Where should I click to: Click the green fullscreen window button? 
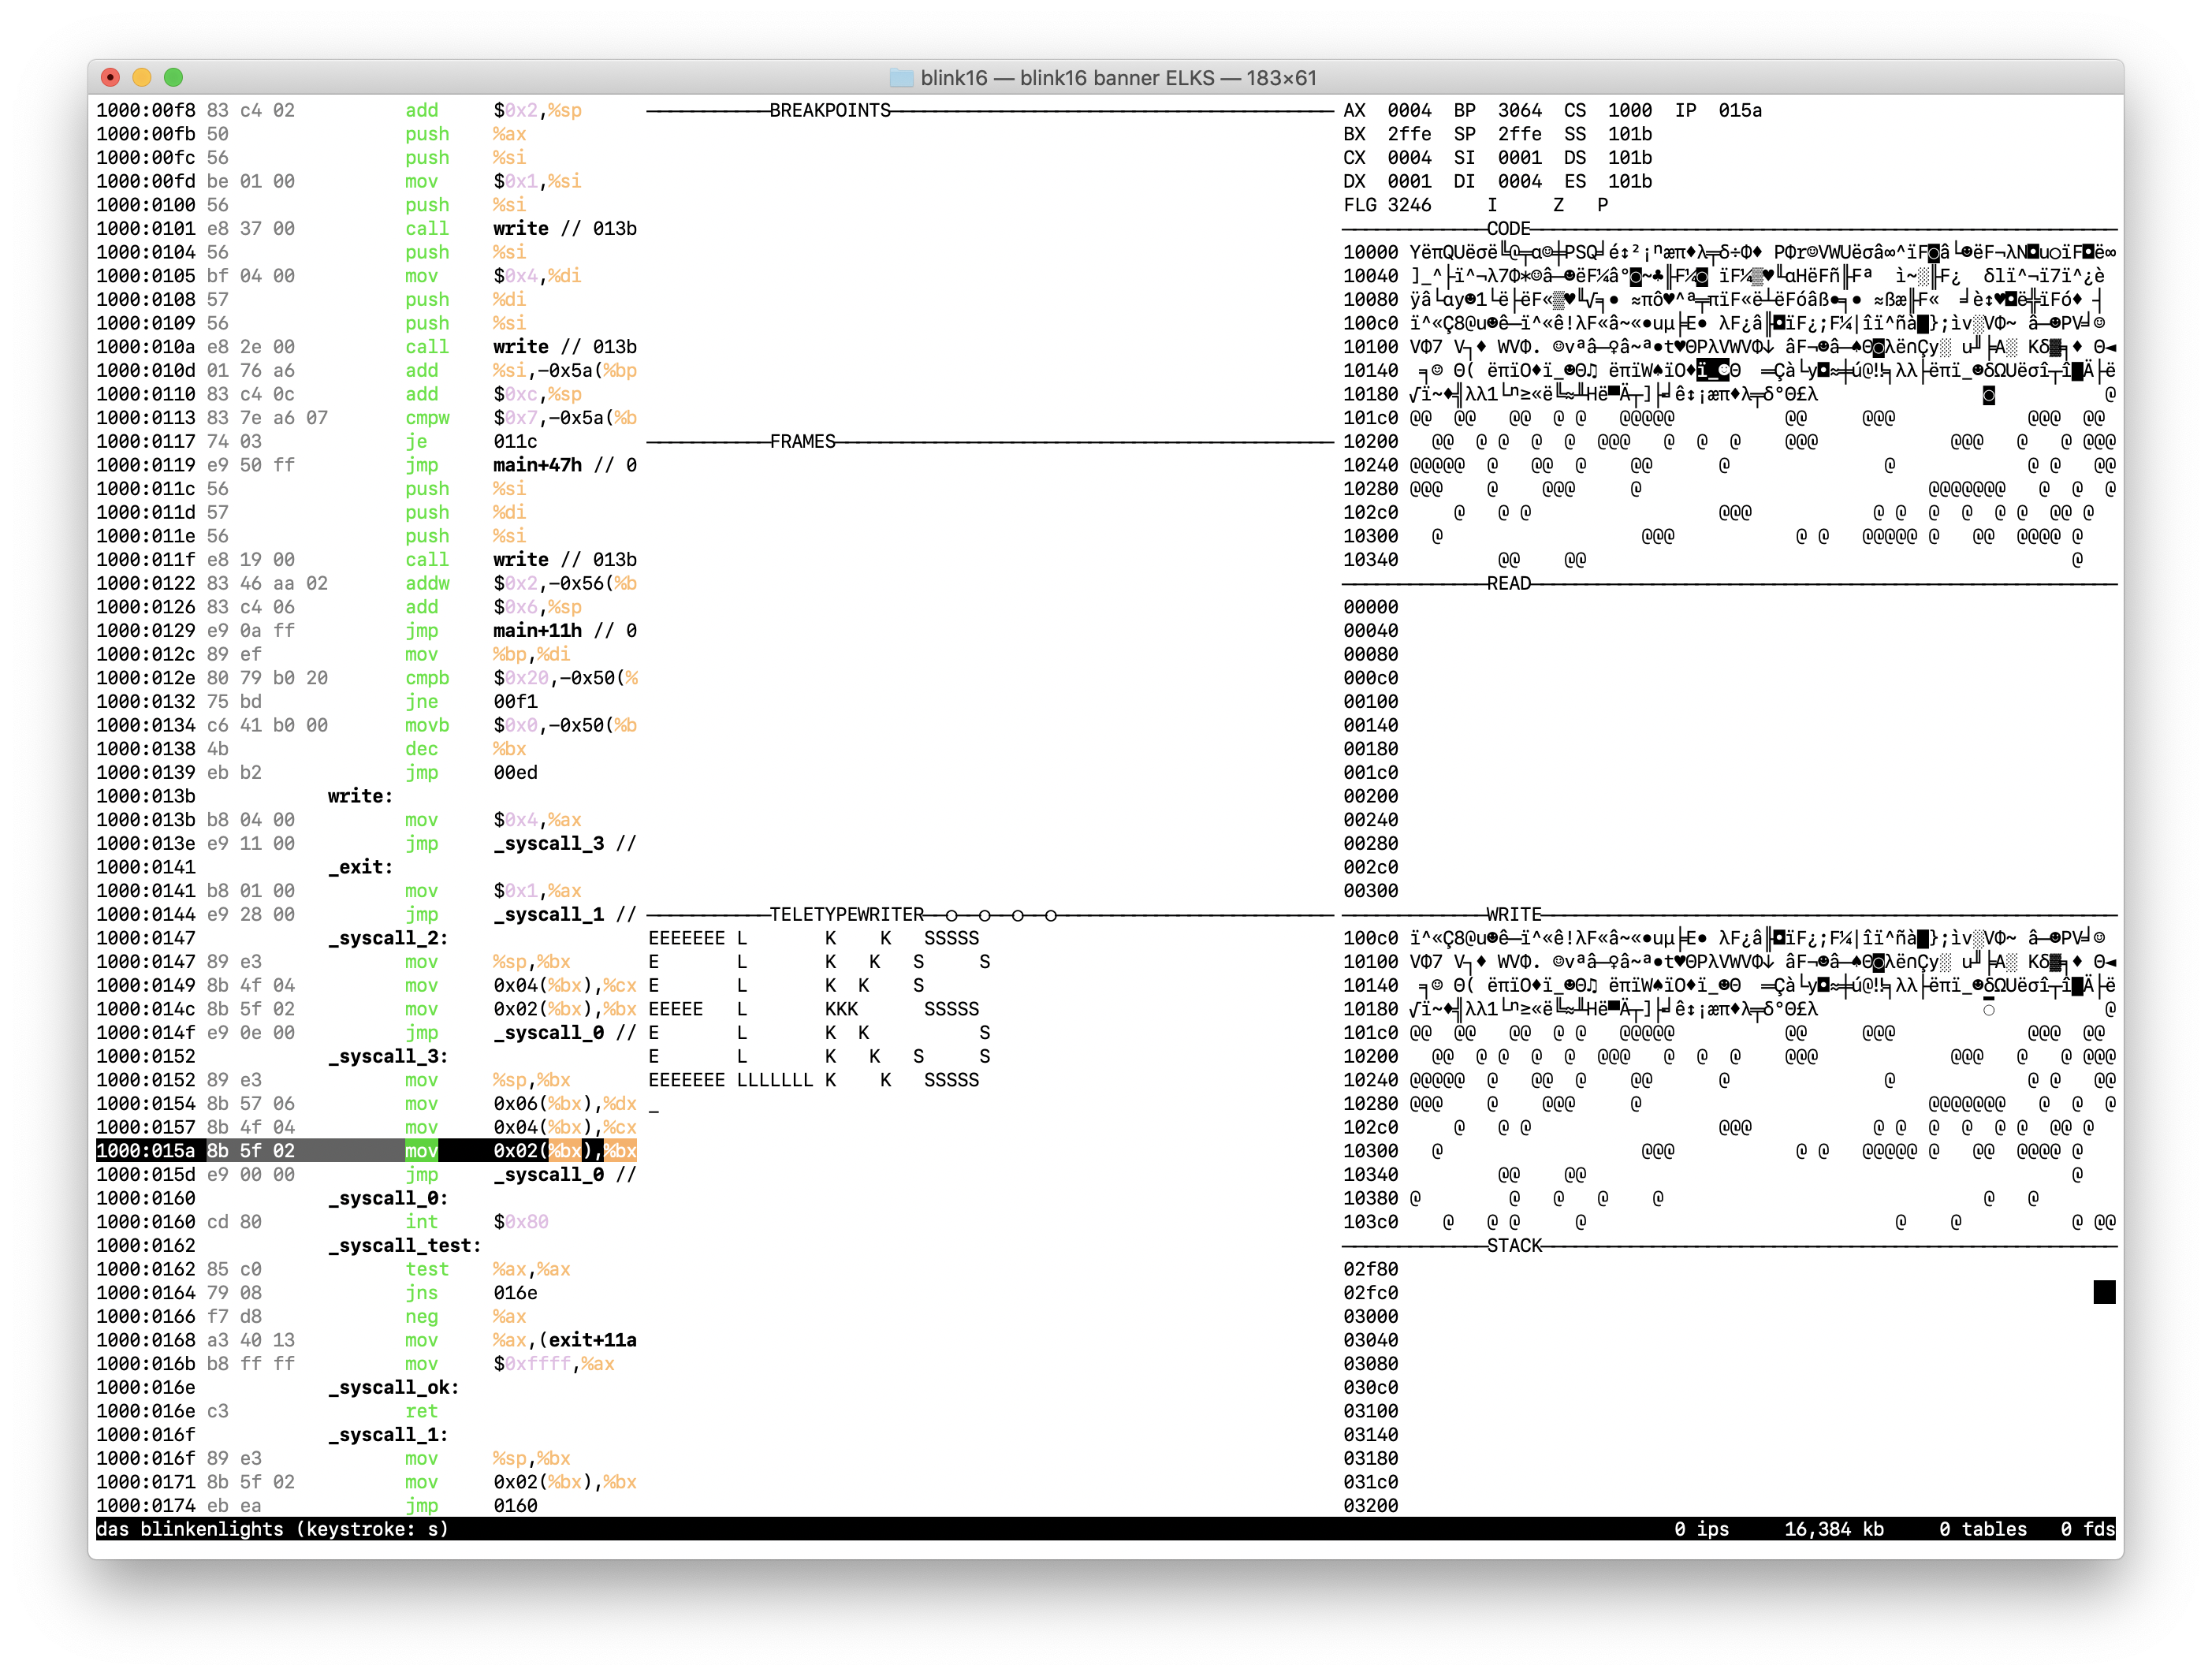coord(173,77)
